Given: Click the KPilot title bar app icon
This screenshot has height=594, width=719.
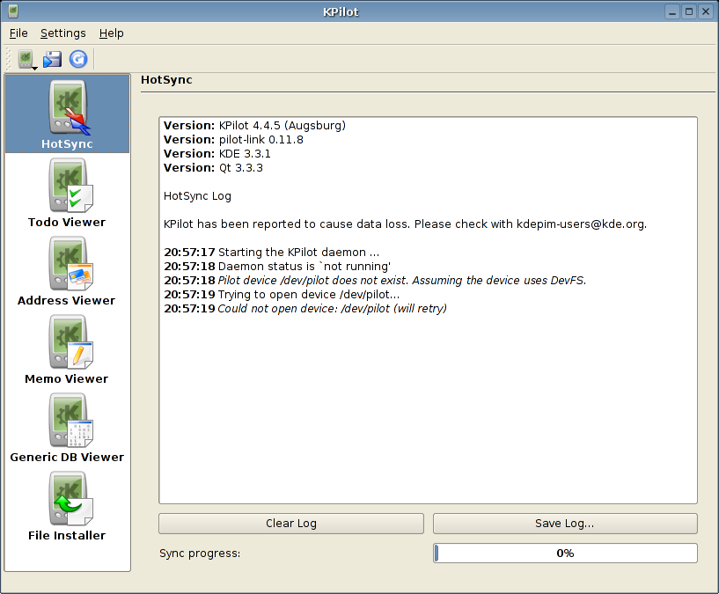Looking at the screenshot, I should coord(13,11).
